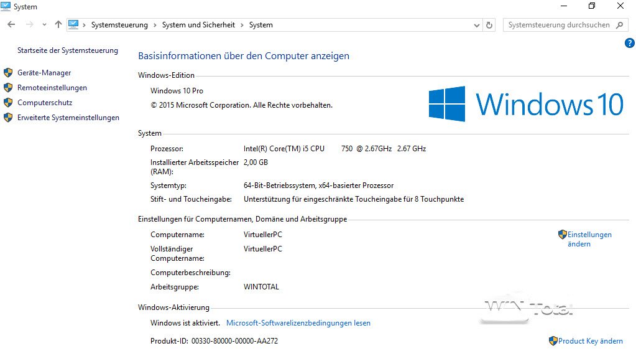The width and height of the screenshot is (636, 361).
Task: Click the heading Basisinformationen über den Computer anzeigen
Action: coord(244,56)
